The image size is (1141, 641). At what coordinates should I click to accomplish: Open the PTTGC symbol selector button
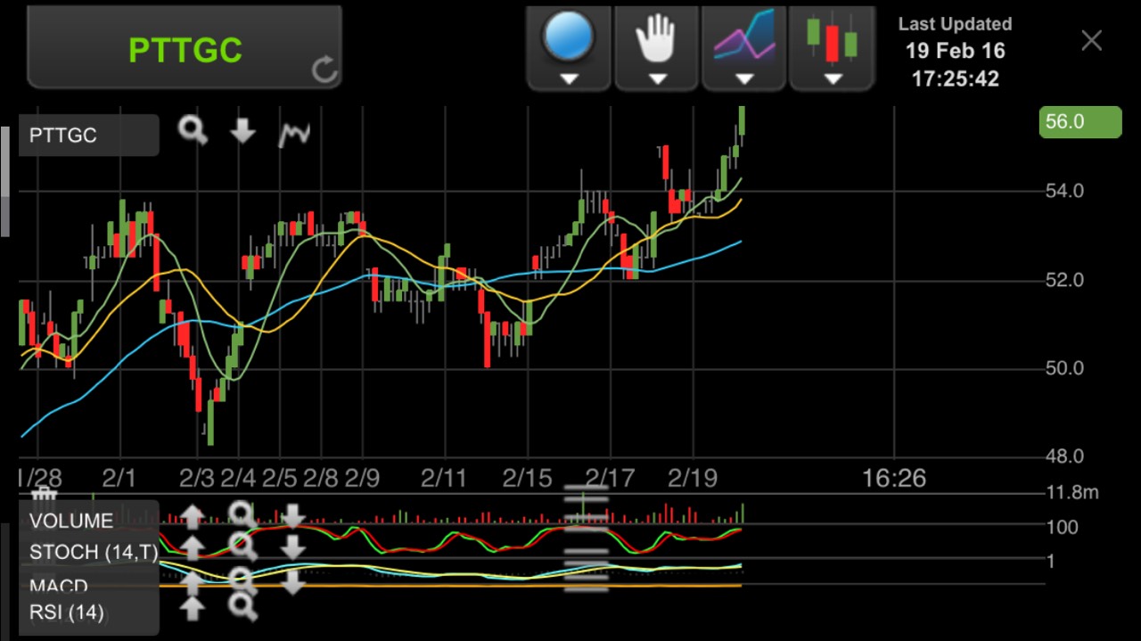(x=185, y=46)
